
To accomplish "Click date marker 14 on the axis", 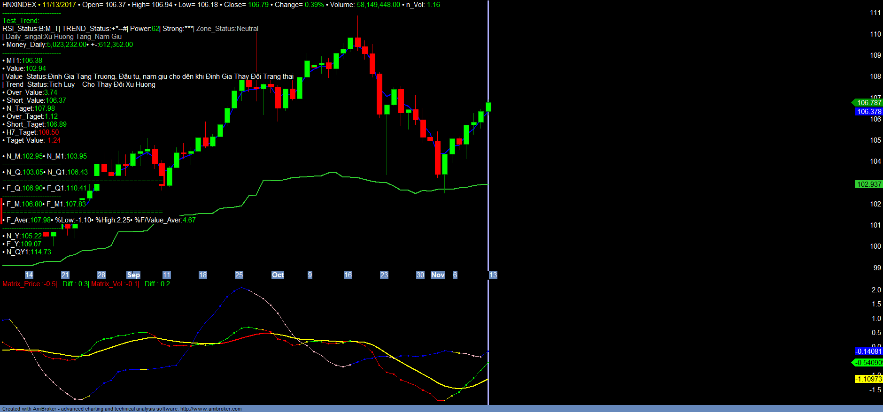I will click(x=29, y=275).
